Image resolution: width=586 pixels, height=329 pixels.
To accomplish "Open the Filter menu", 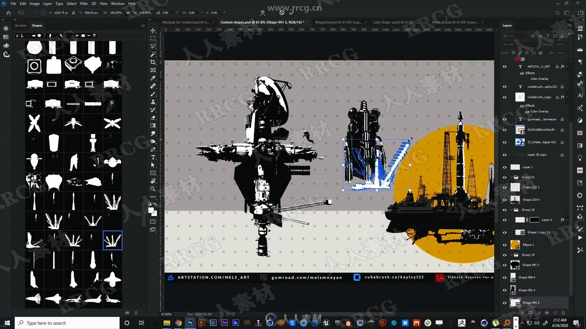I will [x=83, y=4].
